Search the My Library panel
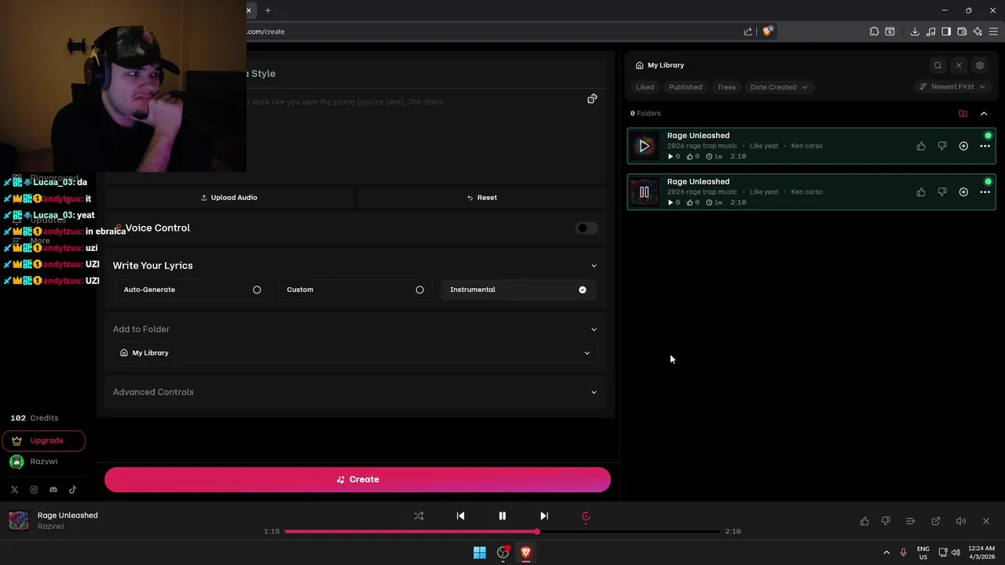Image resolution: width=1005 pixels, height=565 pixels. 937,65
